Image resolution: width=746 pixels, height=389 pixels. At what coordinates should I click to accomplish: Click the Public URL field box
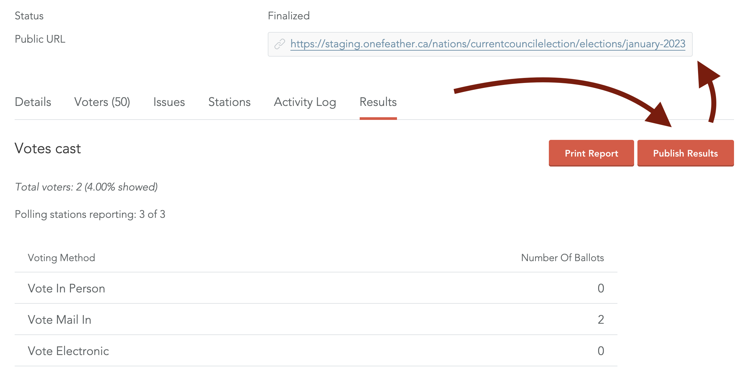point(480,44)
